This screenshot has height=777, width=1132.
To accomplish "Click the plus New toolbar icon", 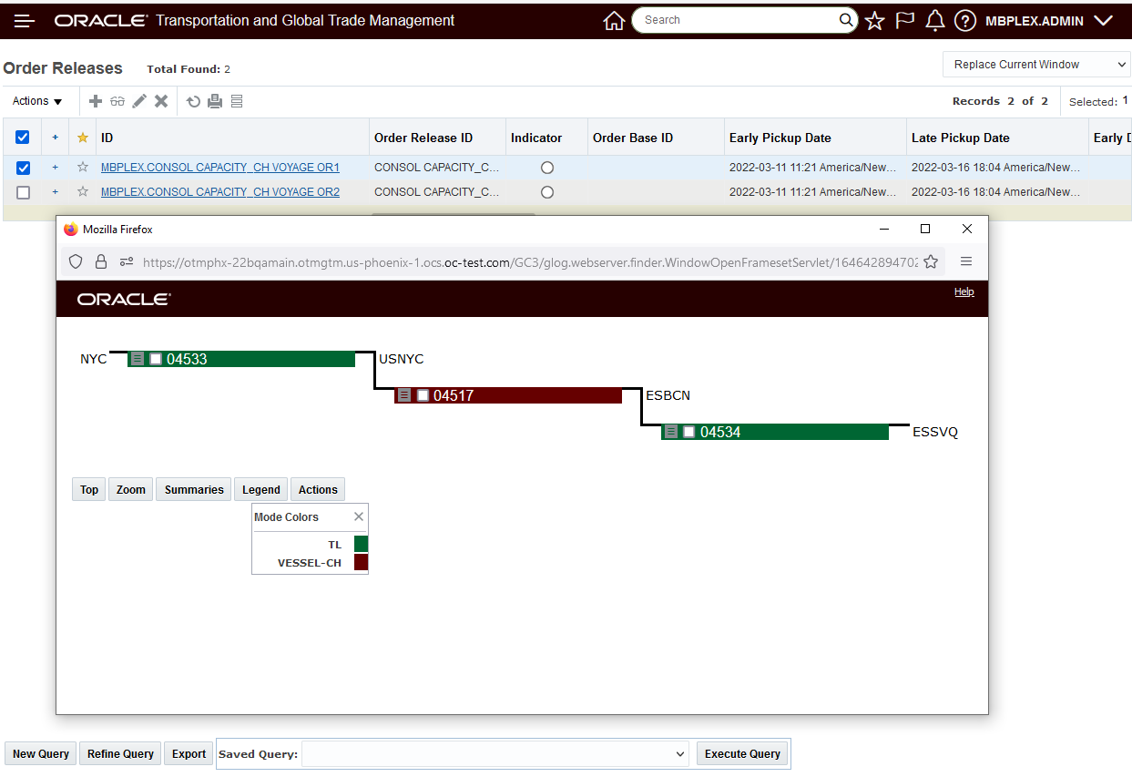I will click(x=96, y=101).
